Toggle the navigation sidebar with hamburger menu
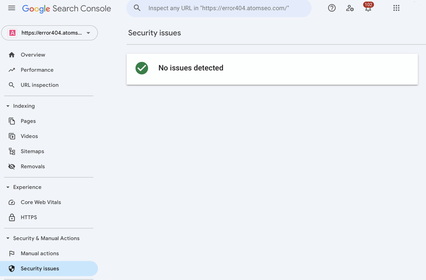This screenshot has width=426, height=280. (12, 7)
